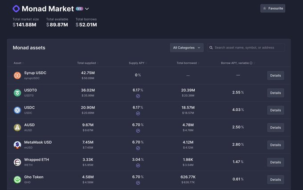Sort by Borrow APY, variable column header
The width and height of the screenshot is (303, 190).
point(238,63)
